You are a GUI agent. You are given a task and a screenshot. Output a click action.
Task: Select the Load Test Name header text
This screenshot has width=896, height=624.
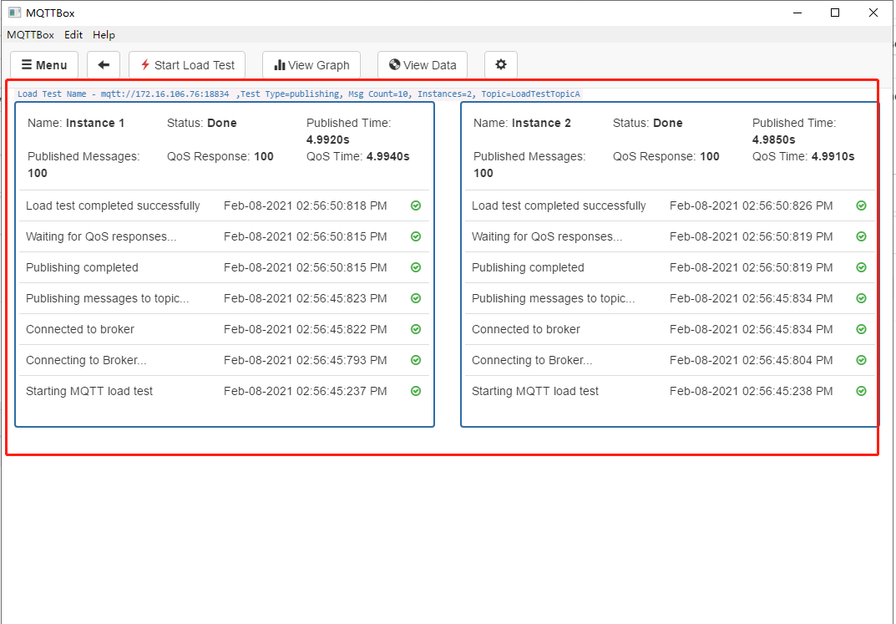[x=299, y=94]
